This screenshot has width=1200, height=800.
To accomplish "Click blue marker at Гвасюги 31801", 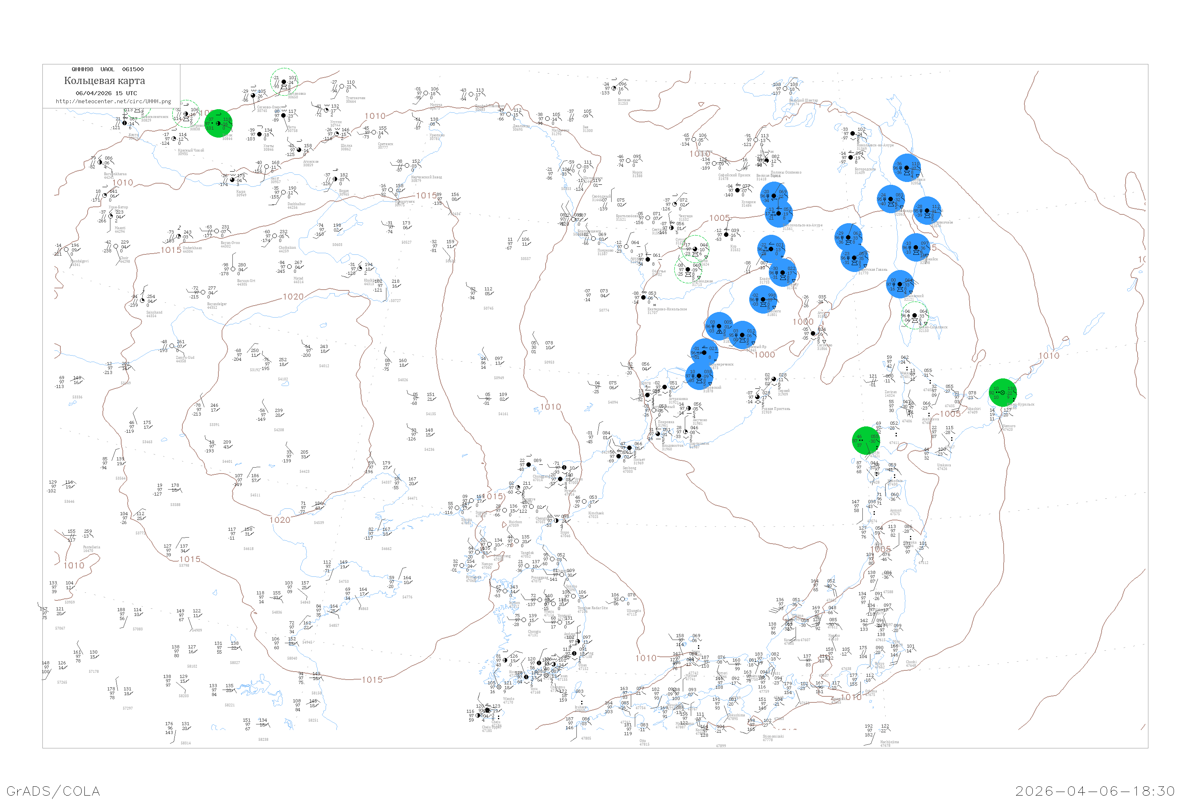I will 763,300.
